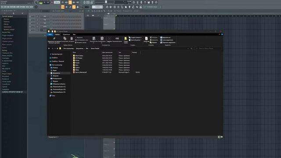This screenshot has height=158, width=281.
Task: Open the OPTIONS menu in FL Studio
Action: pyautogui.click(x=22, y=7)
